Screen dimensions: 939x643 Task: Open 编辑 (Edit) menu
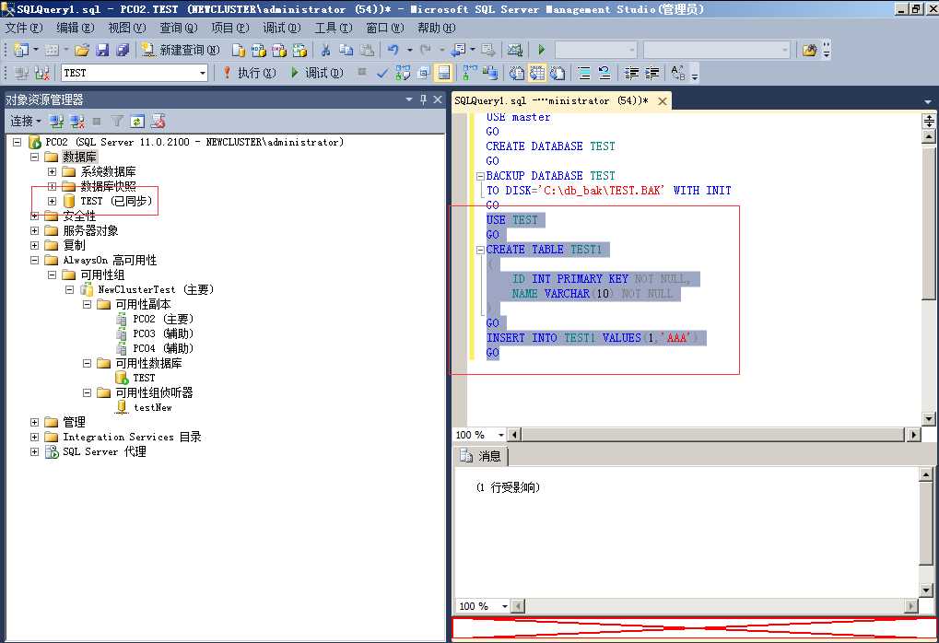click(x=76, y=29)
